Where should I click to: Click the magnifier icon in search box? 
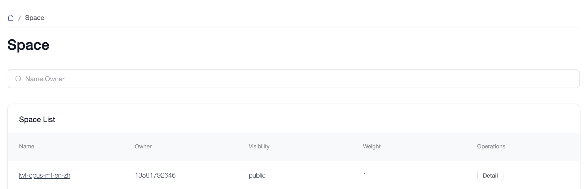pos(18,79)
